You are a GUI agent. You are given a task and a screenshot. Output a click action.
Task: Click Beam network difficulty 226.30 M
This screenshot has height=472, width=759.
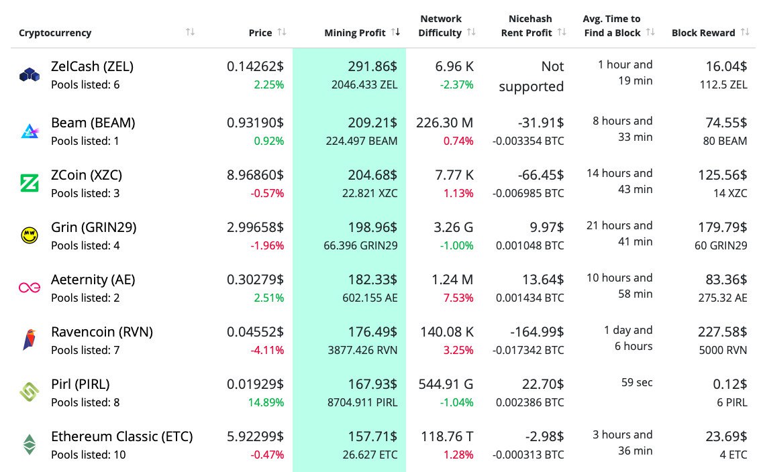[444, 123]
